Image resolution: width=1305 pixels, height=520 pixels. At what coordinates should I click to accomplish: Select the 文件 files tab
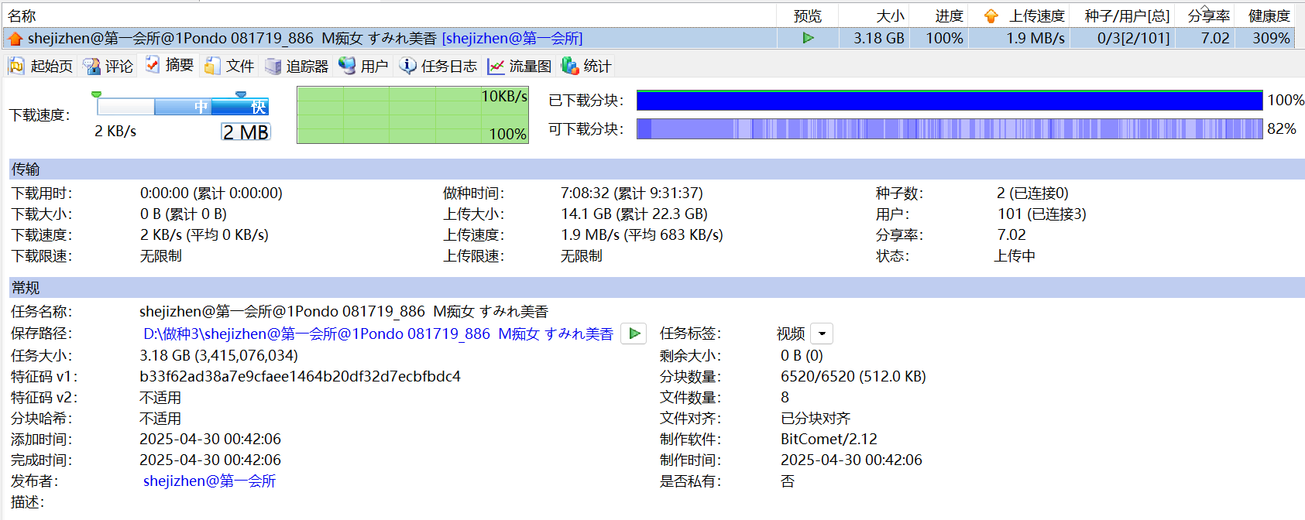pyautogui.click(x=230, y=67)
